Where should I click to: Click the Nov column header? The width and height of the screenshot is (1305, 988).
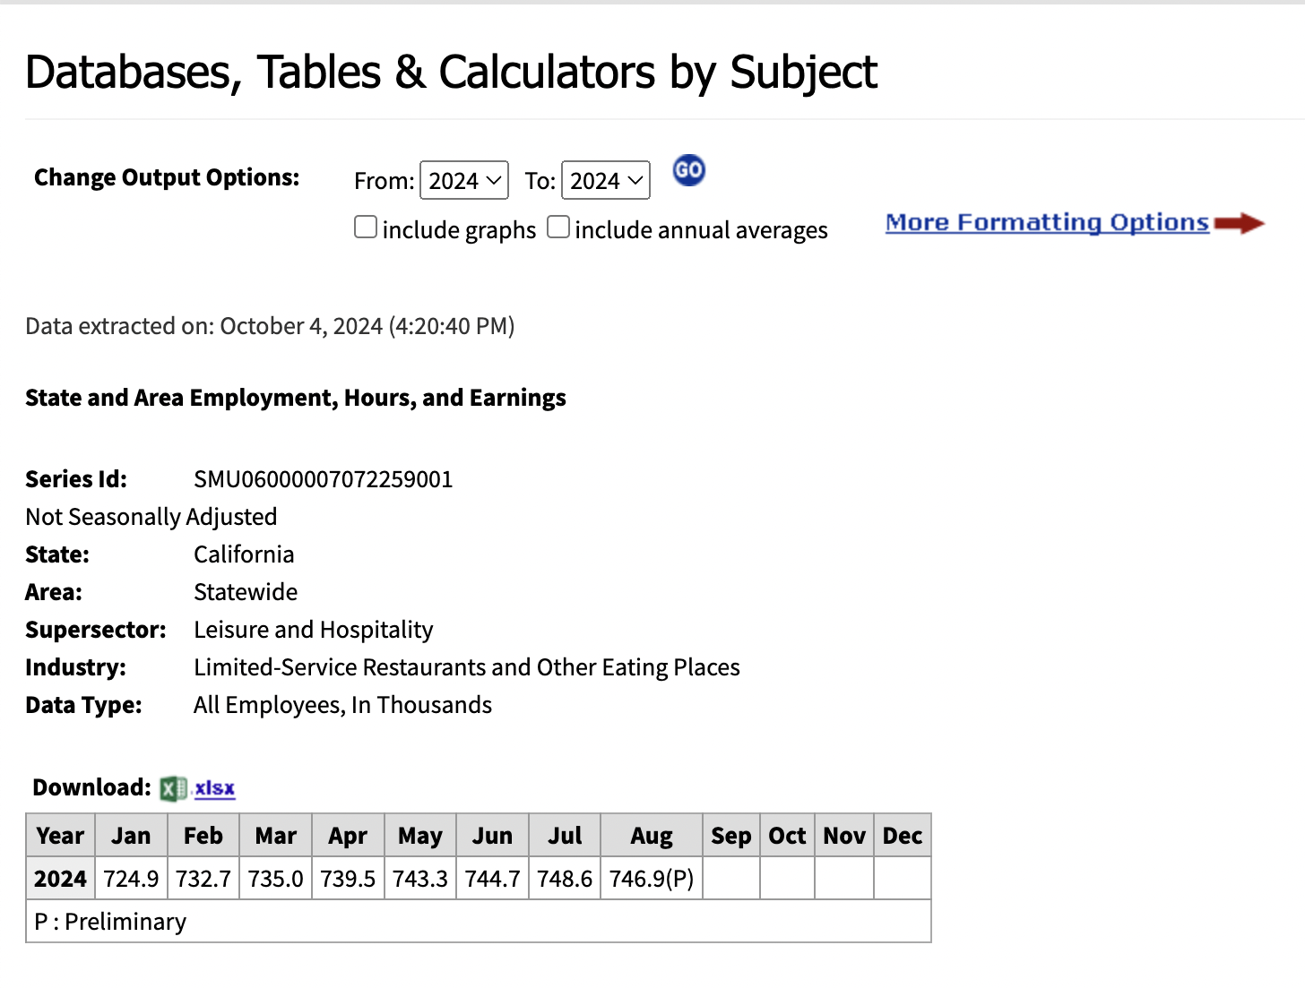844,836
